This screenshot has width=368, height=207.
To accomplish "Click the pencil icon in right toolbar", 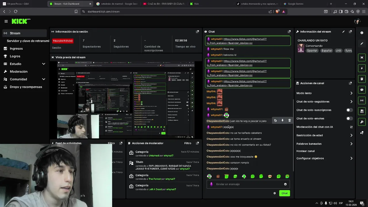I will [362, 43].
